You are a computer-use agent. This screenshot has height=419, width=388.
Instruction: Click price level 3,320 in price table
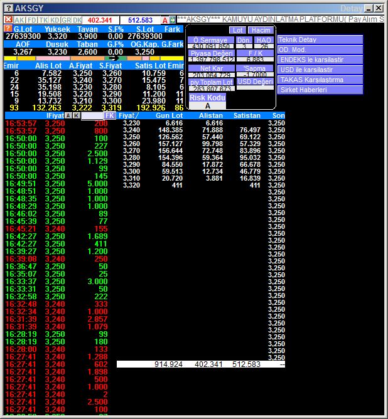(131, 185)
